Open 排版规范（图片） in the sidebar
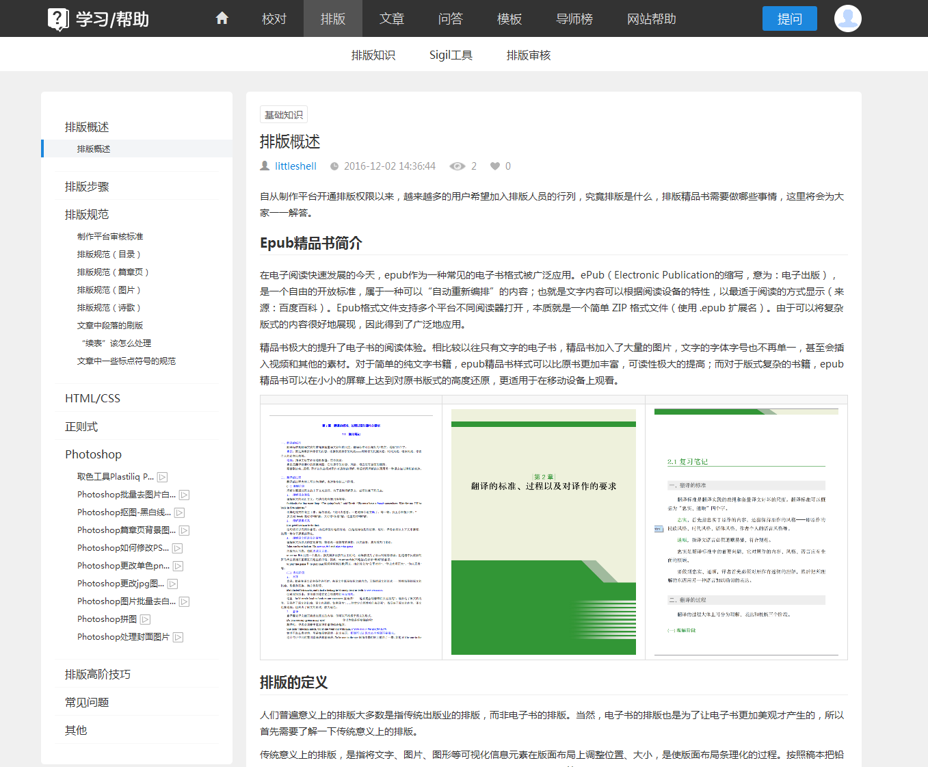Screen dimensions: 928x767 [x=109, y=290]
